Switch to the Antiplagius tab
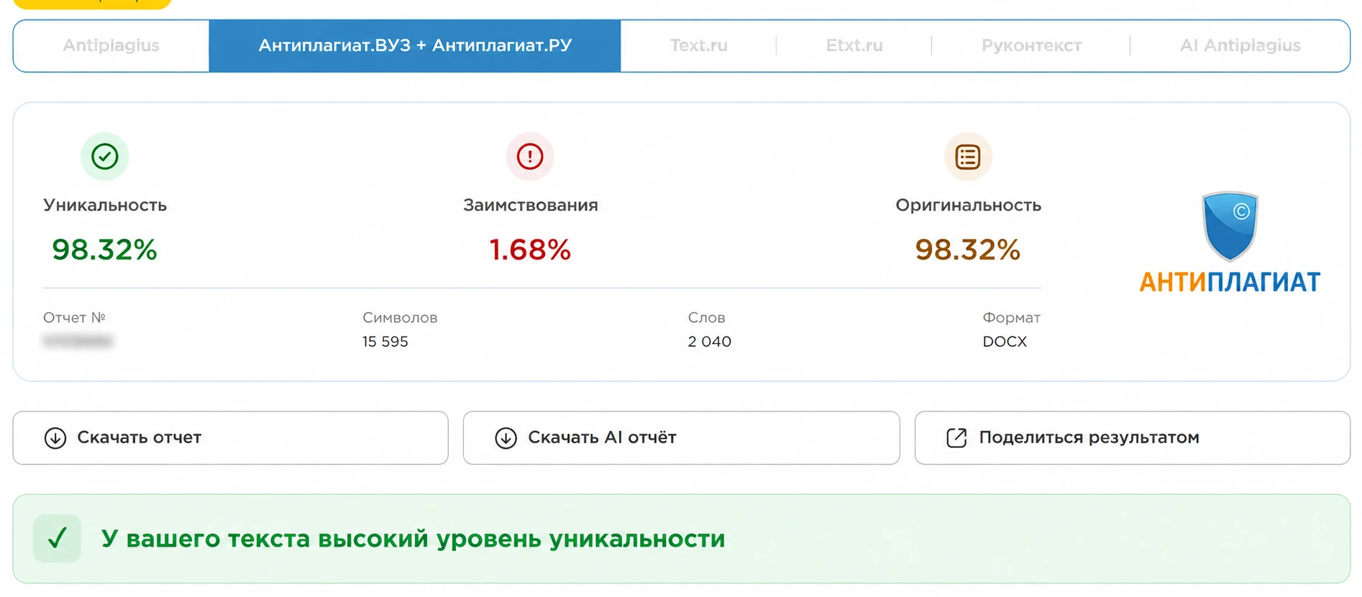1362x597 pixels. point(111,45)
